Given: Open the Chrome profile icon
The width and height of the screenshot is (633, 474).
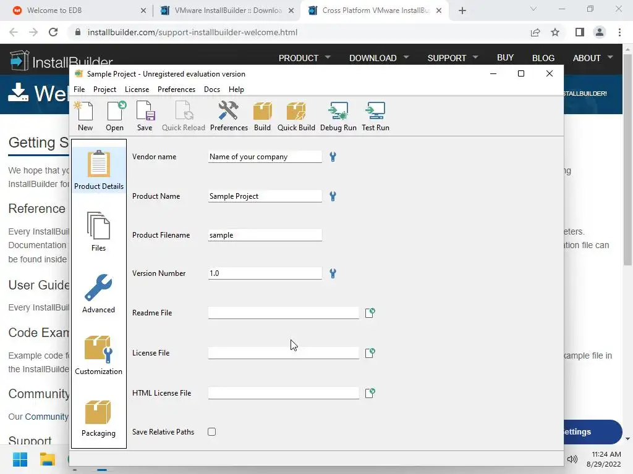Looking at the screenshot, I should [x=600, y=32].
